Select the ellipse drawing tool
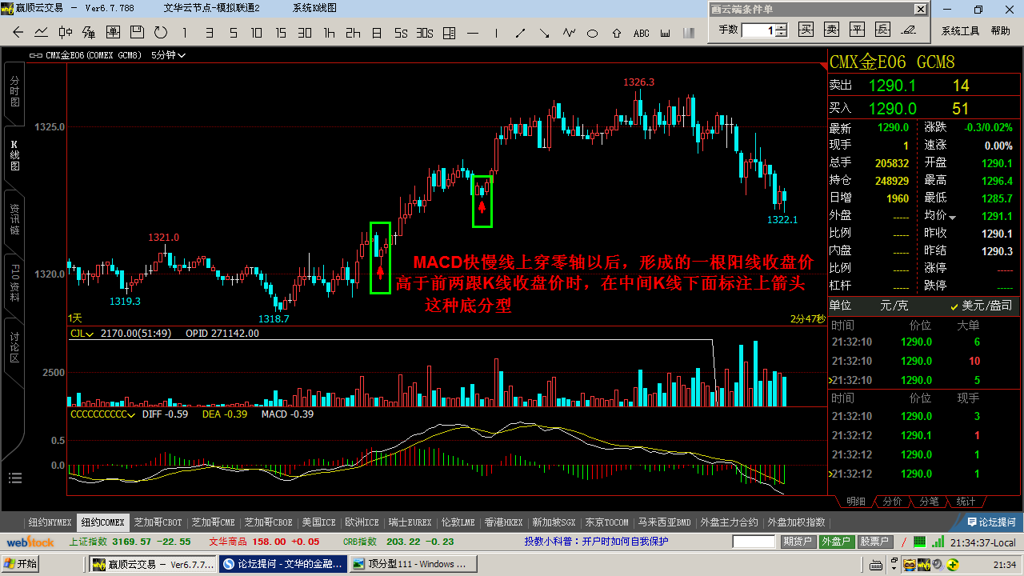 pos(593,33)
